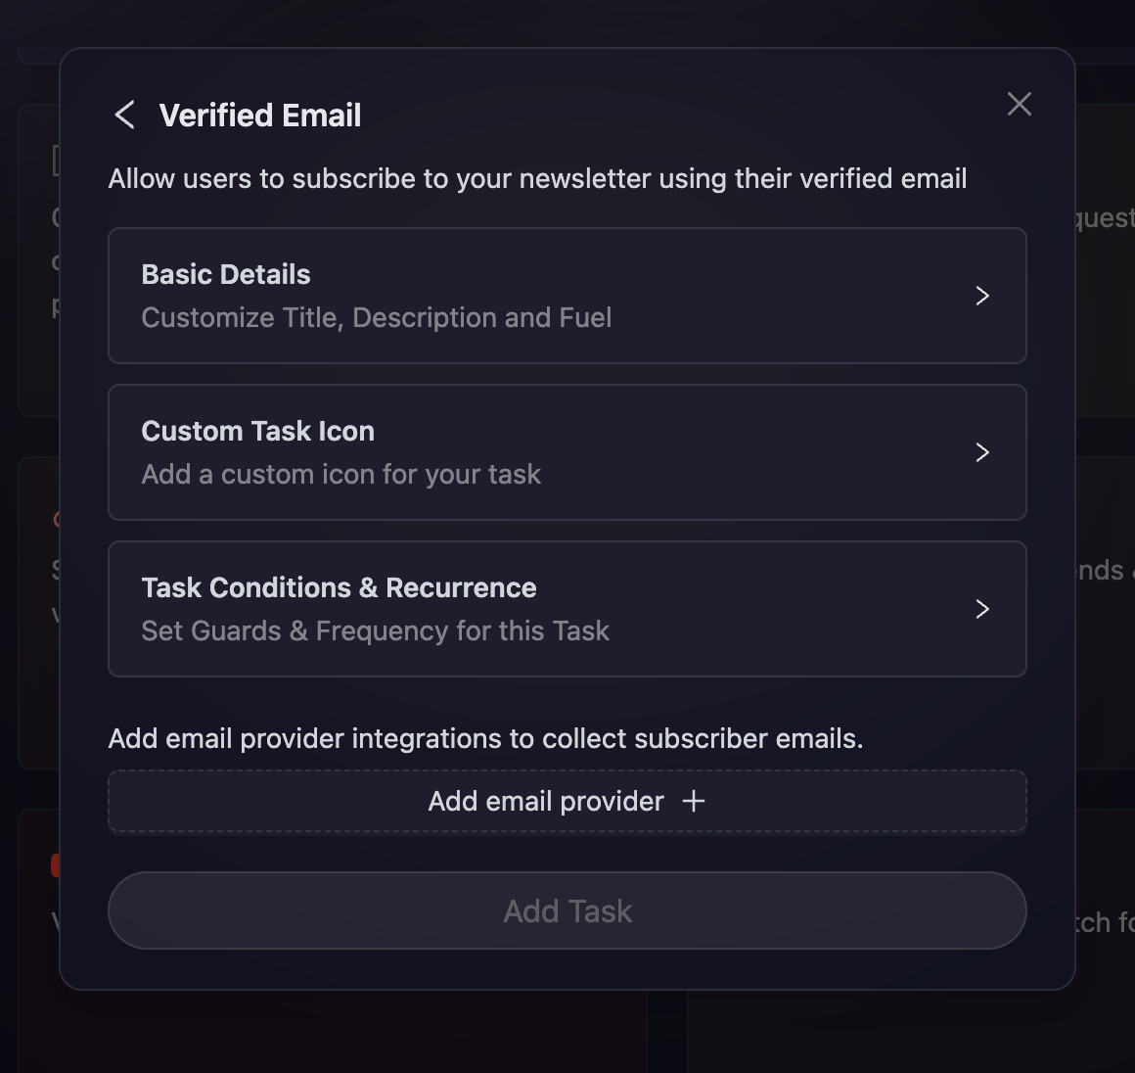Click the Add Task button
The width and height of the screenshot is (1135, 1073).
pos(567,910)
